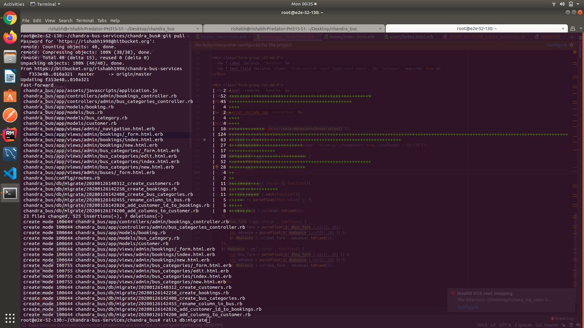584x328 pixels.
Task: Click the Password for bitbucket.org line
Action: click(88, 41)
